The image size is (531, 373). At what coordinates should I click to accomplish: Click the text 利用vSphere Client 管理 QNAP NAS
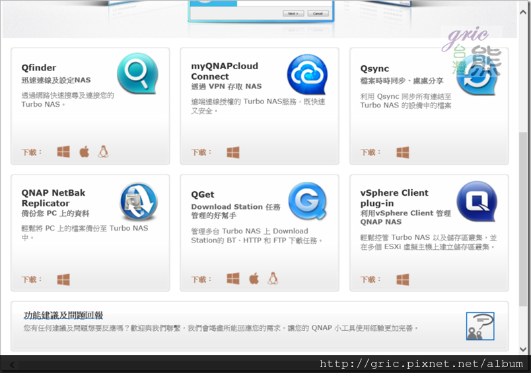(x=406, y=217)
